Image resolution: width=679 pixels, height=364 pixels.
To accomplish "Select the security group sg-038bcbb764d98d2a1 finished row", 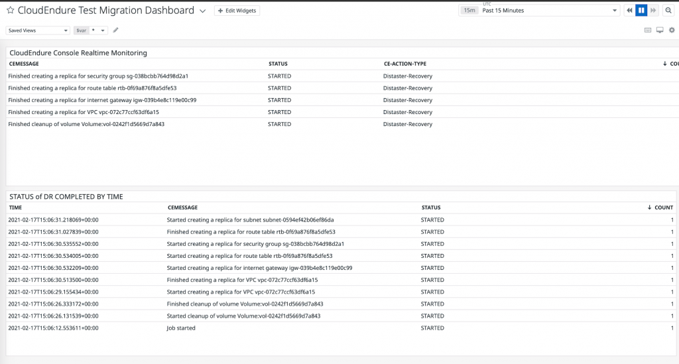I will 342,76.
